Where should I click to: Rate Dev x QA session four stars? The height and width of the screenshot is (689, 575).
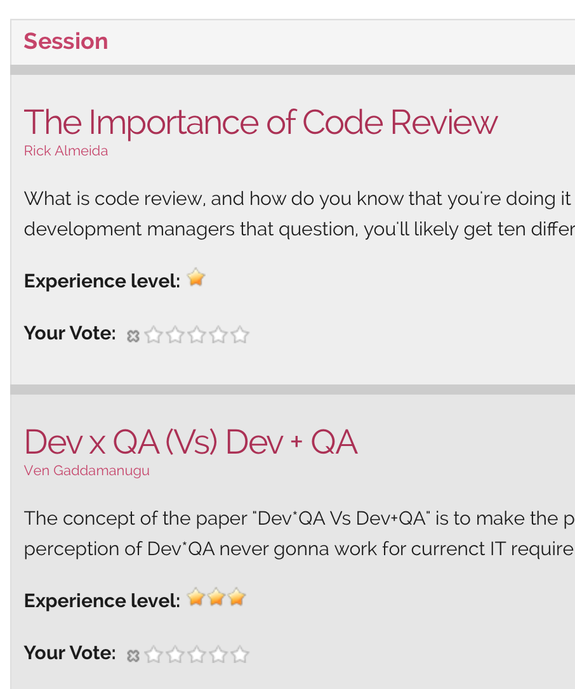point(218,654)
